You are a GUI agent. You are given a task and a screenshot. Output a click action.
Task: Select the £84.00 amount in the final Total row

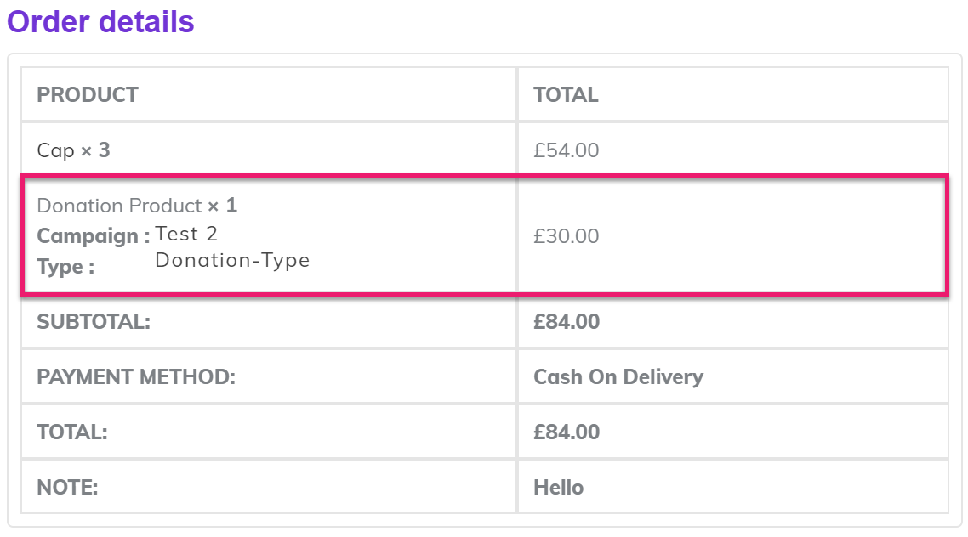pos(566,432)
